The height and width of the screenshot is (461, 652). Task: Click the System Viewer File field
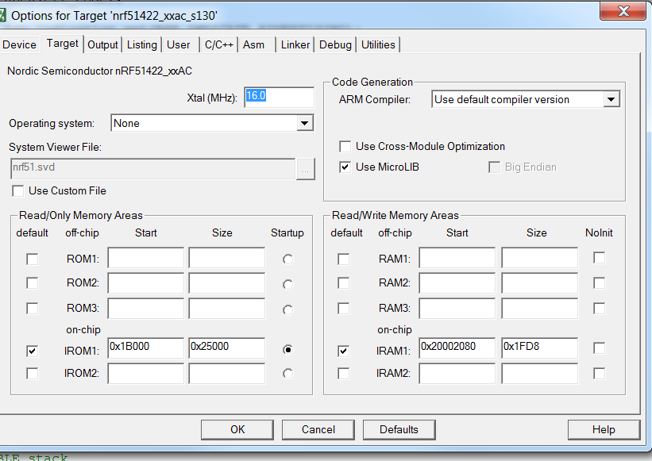tap(153, 167)
